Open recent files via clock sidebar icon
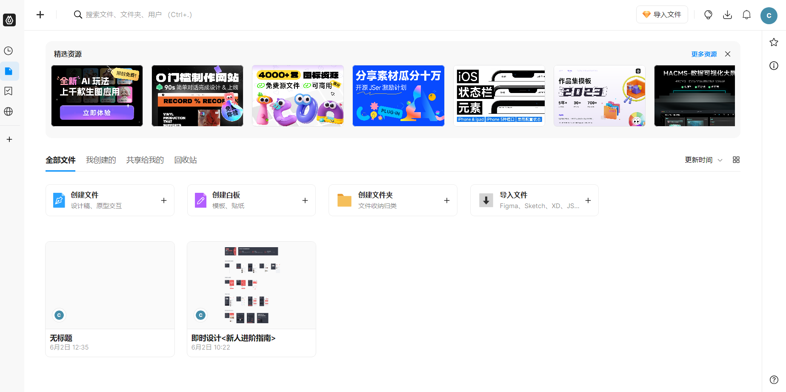This screenshot has height=392, width=786. click(x=9, y=51)
